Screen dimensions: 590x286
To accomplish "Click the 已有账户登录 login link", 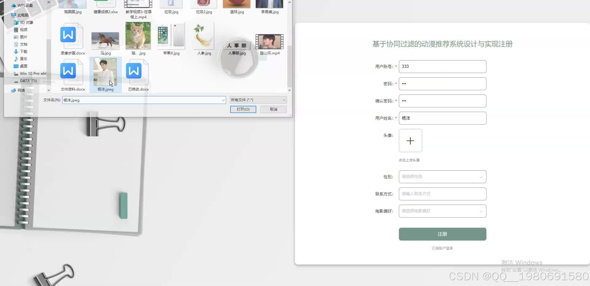I will pos(442,248).
